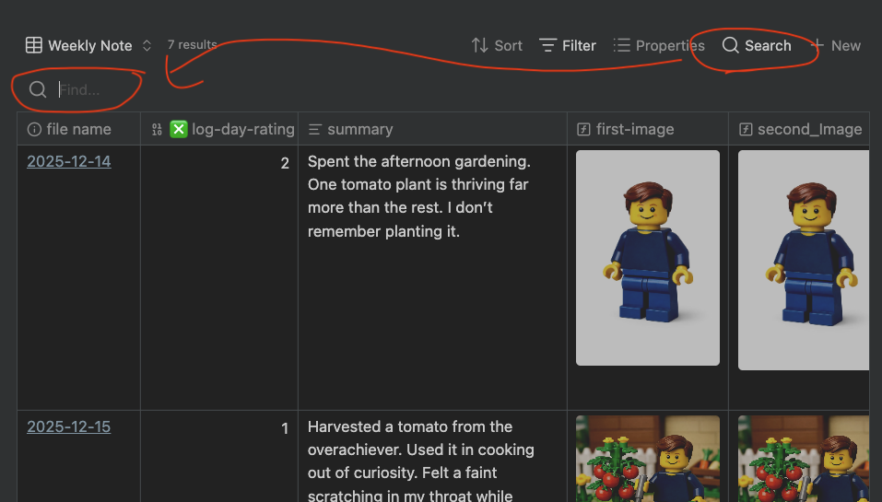Viewport: 882px width, 502px height.
Task: Click the Lego figure thumbnail under first-image
Action: click(x=647, y=258)
